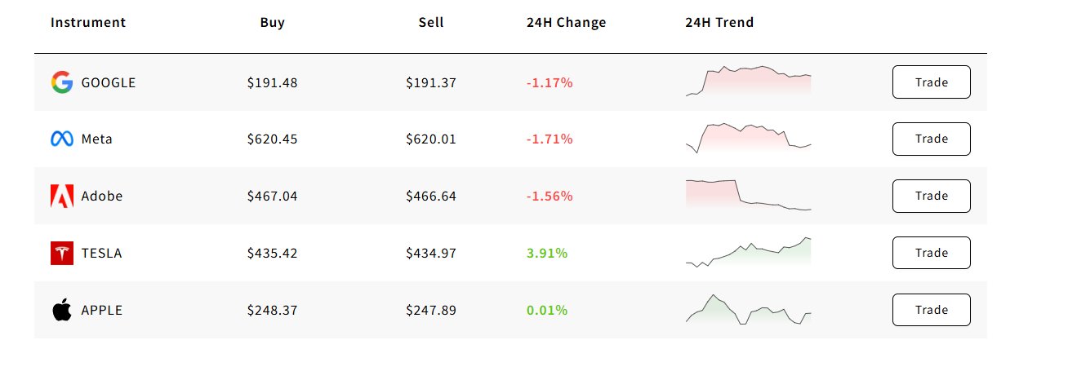
Task: Open the GOOGLE 24H trend chart
Action: pos(749,82)
